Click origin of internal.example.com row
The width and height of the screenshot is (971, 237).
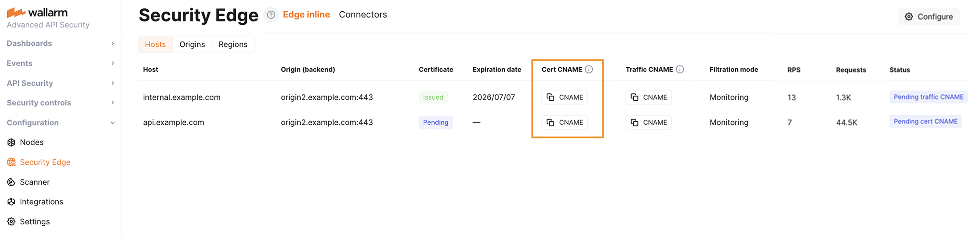coord(327,97)
